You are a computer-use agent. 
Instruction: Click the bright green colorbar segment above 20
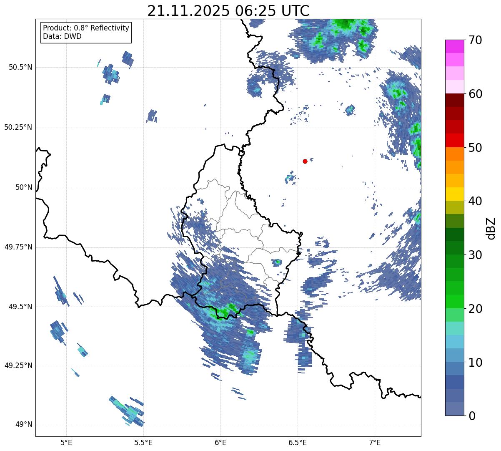tap(455, 302)
